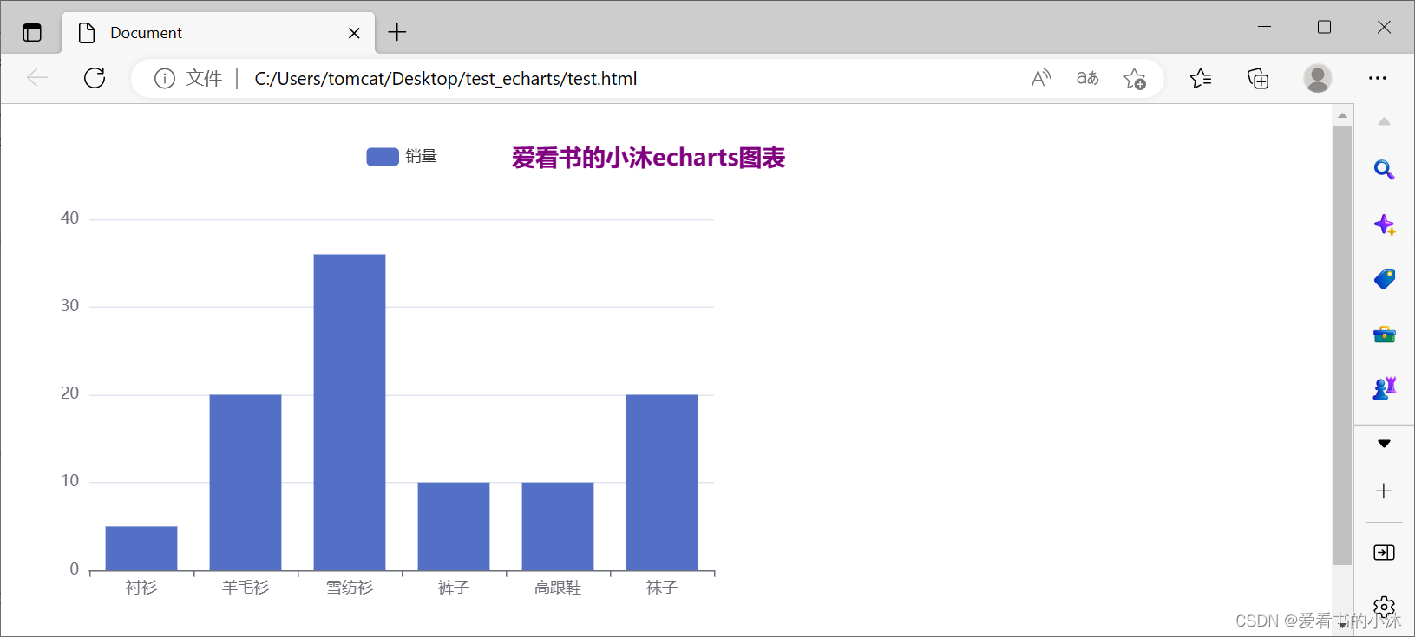Screen dimensions: 1415x637
Task: Close the browser window
Action: tap(1384, 27)
